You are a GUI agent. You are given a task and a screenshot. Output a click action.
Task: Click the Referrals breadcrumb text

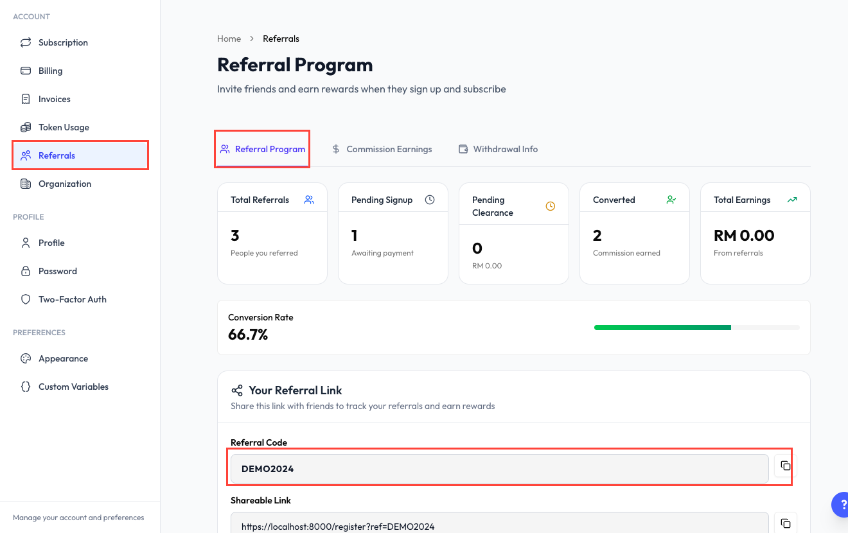coord(281,39)
